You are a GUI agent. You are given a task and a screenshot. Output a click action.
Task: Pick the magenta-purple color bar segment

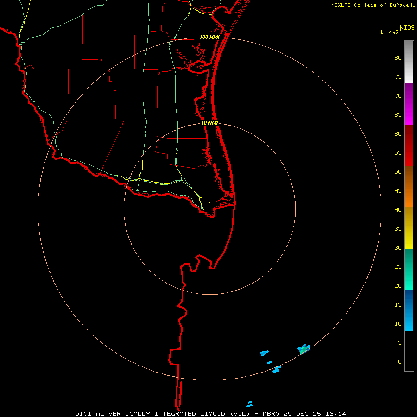pyautogui.click(x=409, y=104)
